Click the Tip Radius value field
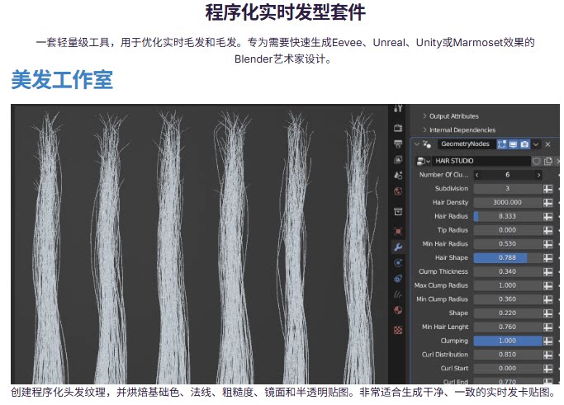 (x=508, y=230)
